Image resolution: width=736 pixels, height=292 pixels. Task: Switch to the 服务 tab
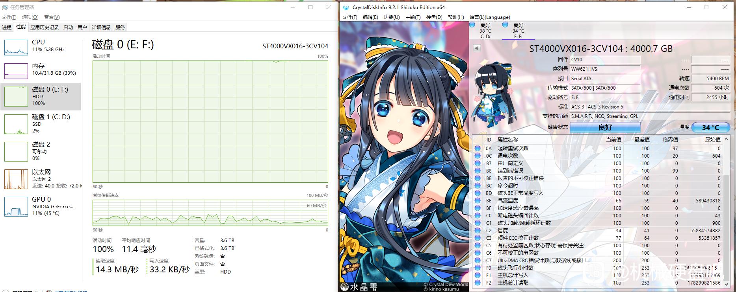click(x=120, y=27)
